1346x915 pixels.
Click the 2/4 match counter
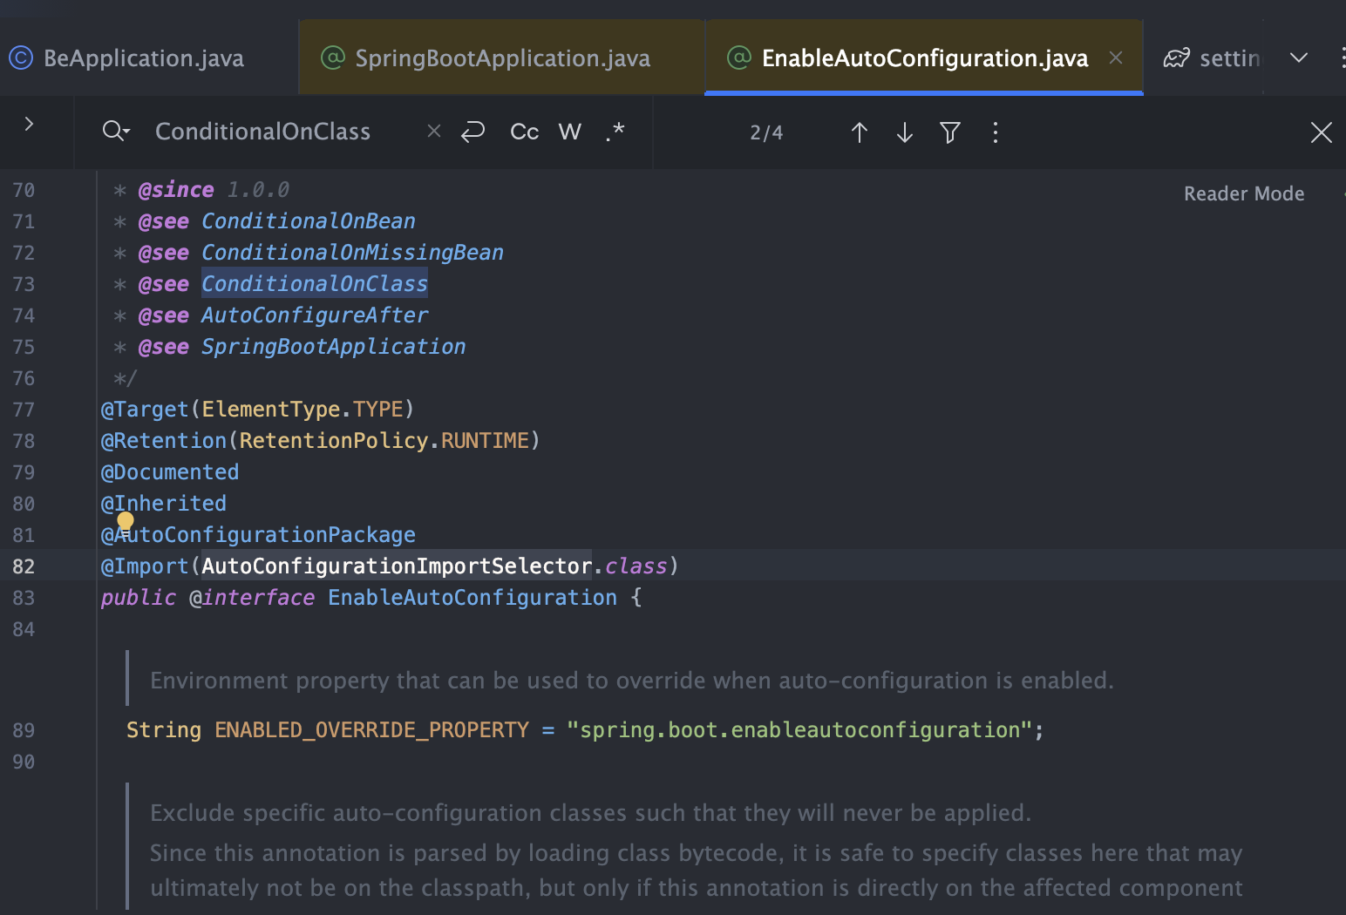point(766,132)
